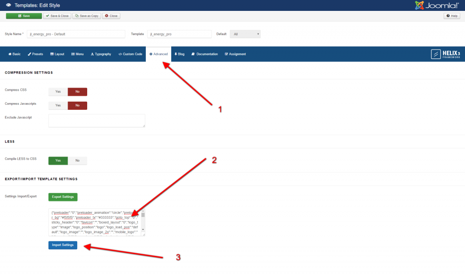Open the Default assignment dropdown

coord(245,34)
